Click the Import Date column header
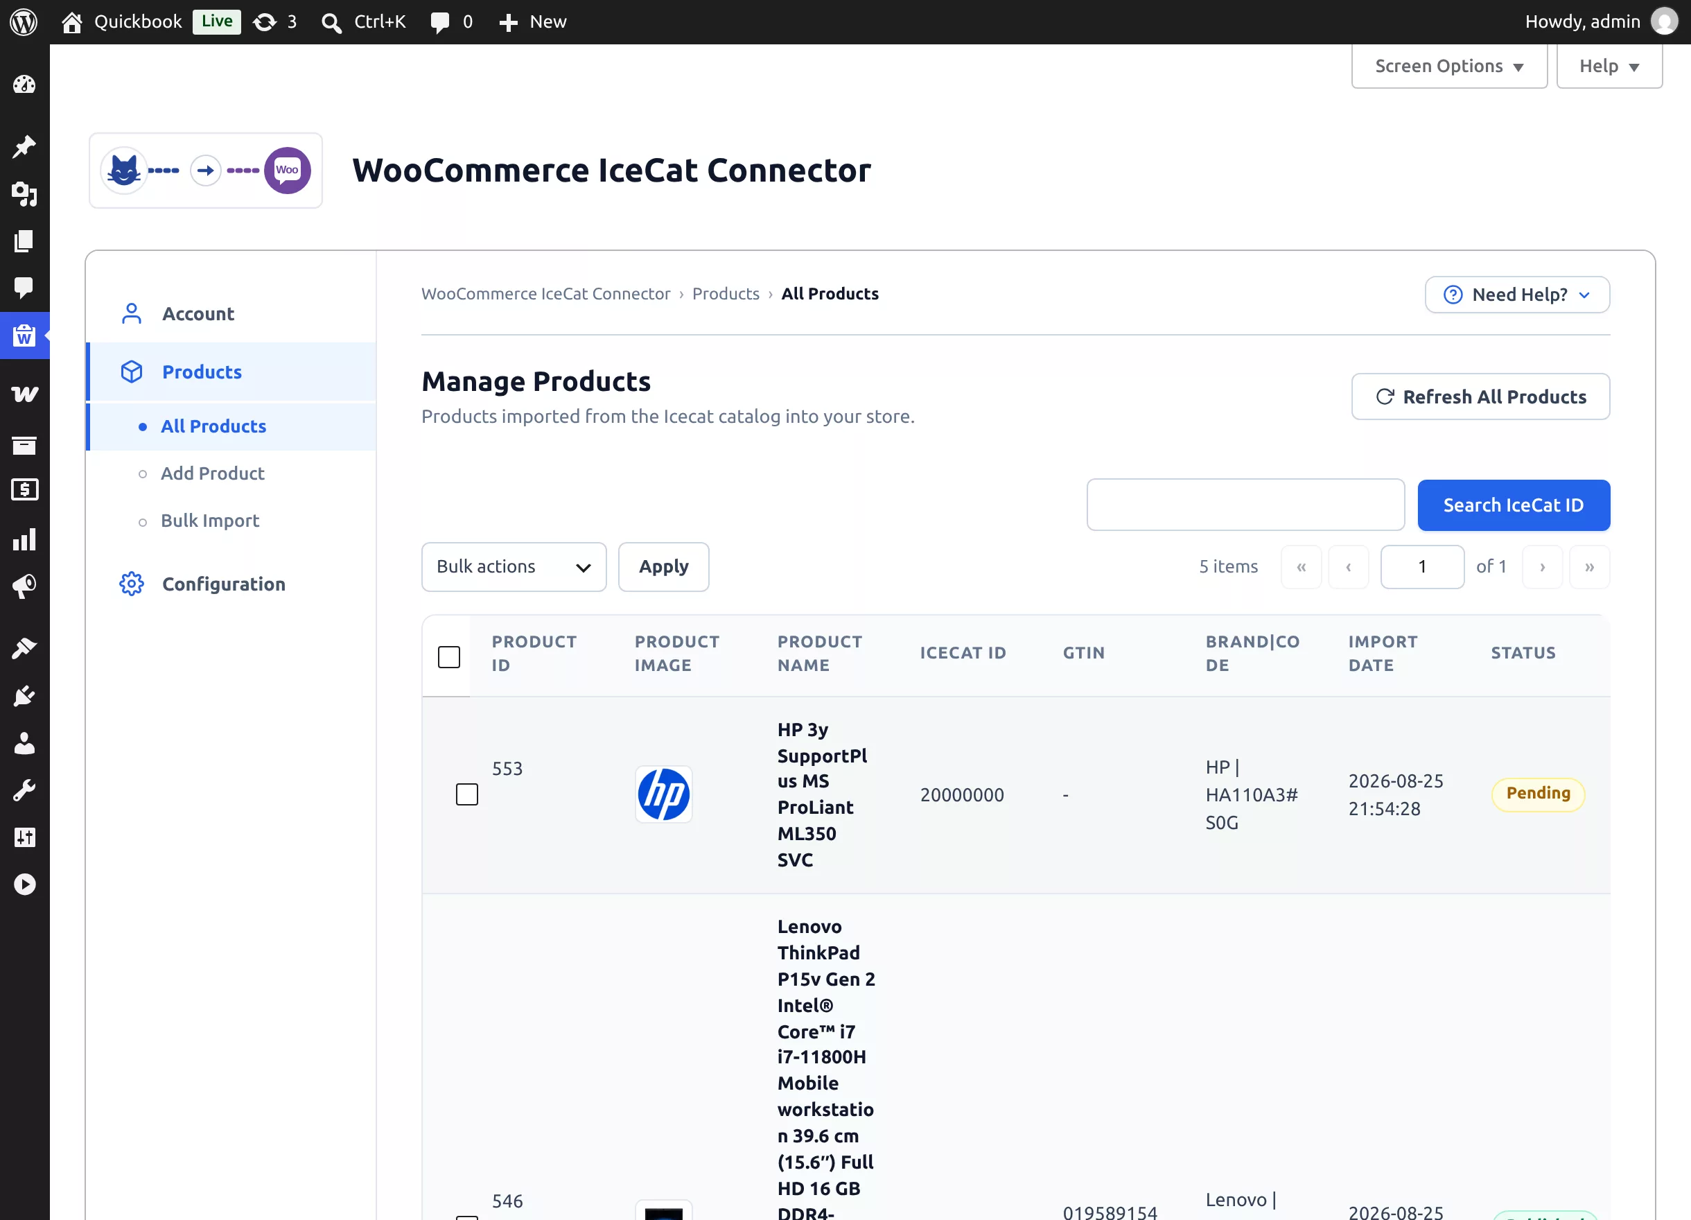Screen dimensions: 1691x1220 pyautogui.click(x=1383, y=653)
